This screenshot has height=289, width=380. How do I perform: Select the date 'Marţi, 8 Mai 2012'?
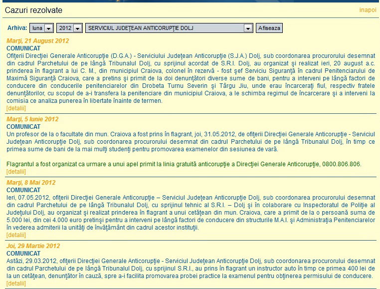31,183
